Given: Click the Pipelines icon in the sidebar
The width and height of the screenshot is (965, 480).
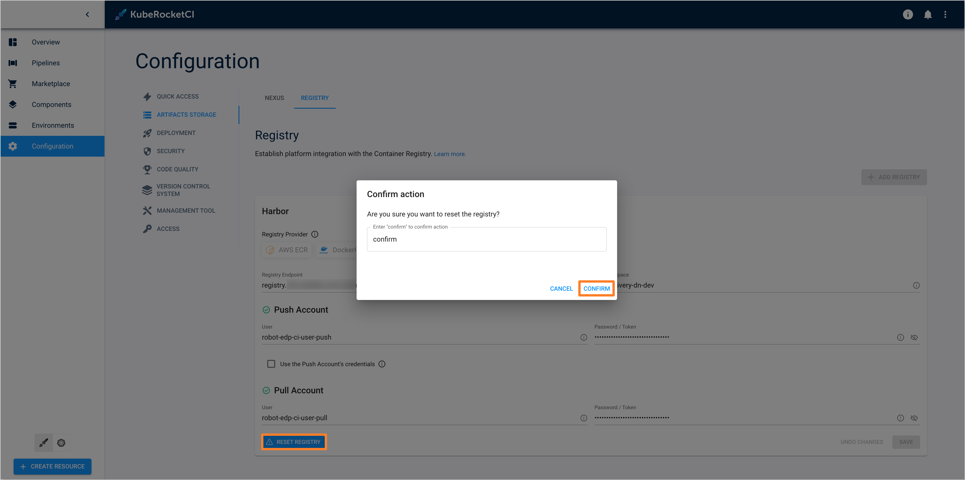Looking at the screenshot, I should [x=13, y=63].
